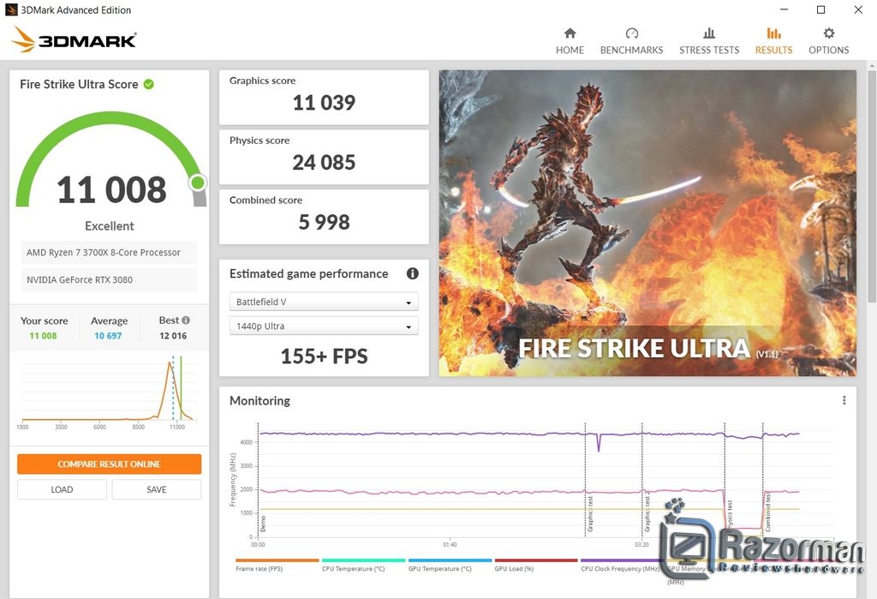Close the 3DMark window
The image size is (877, 599).
[858, 9]
